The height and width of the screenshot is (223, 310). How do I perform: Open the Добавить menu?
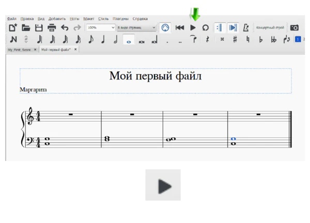click(57, 19)
